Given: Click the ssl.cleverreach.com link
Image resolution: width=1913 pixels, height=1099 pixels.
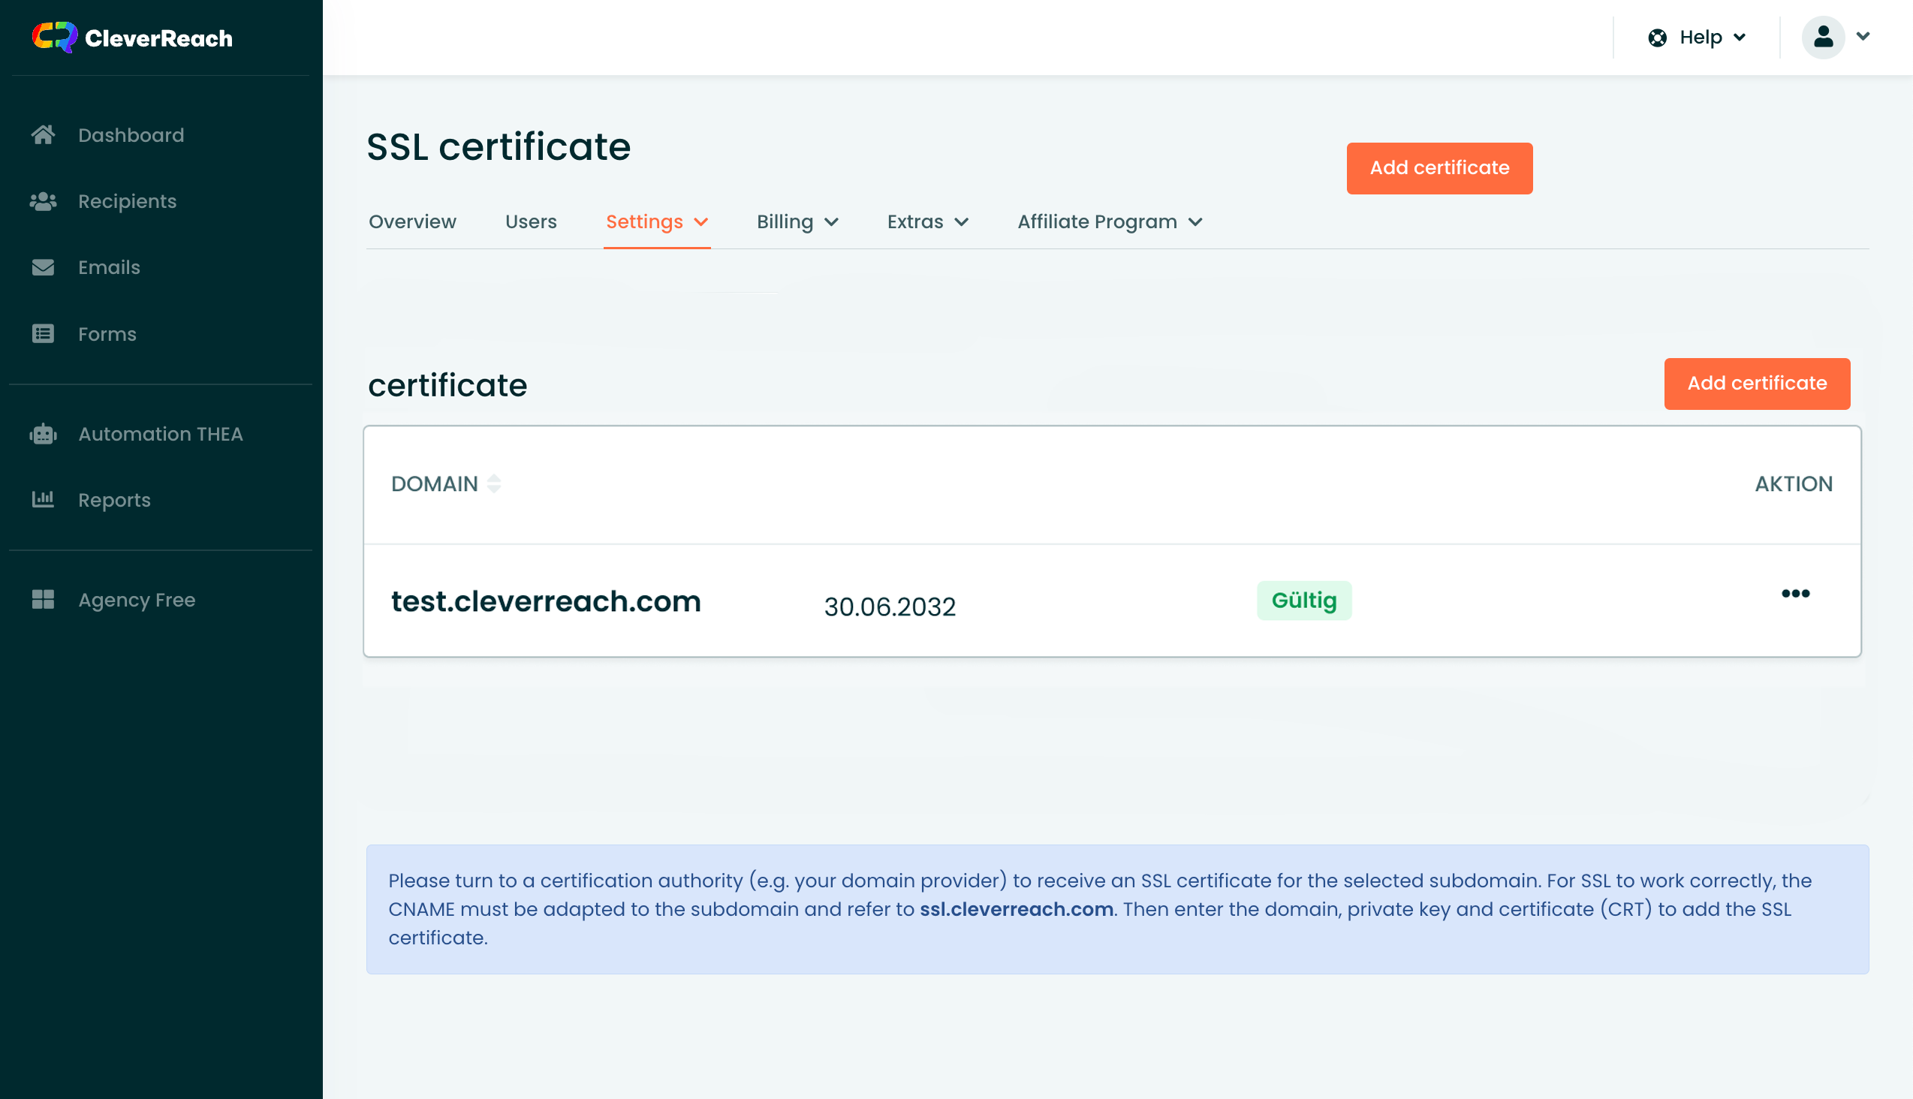Looking at the screenshot, I should coord(1016,910).
